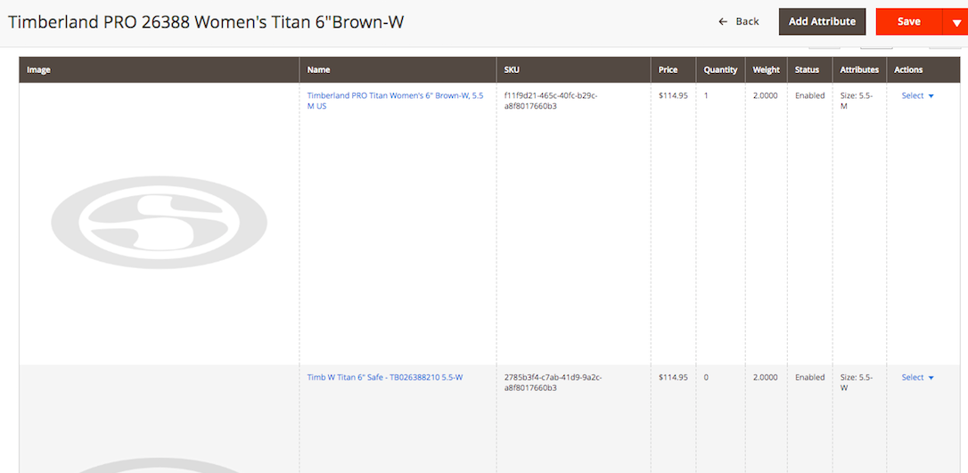Click the SKU column header
Viewport: 968px width, 473px height.
tap(573, 69)
